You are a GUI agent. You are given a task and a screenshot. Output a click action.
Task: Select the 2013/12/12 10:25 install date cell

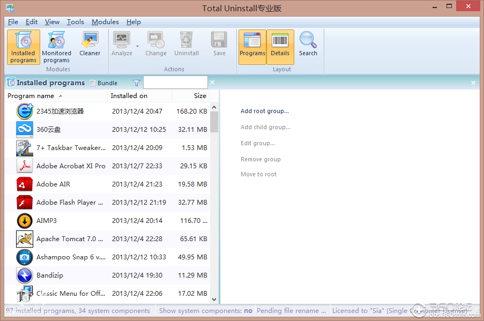(139, 130)
